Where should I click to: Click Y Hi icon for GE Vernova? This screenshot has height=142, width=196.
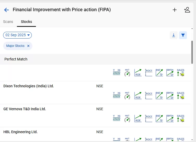[x=117, y=118]
